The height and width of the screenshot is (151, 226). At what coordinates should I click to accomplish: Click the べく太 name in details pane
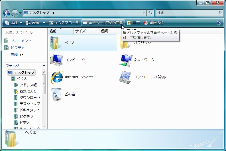tap(30, 132)
